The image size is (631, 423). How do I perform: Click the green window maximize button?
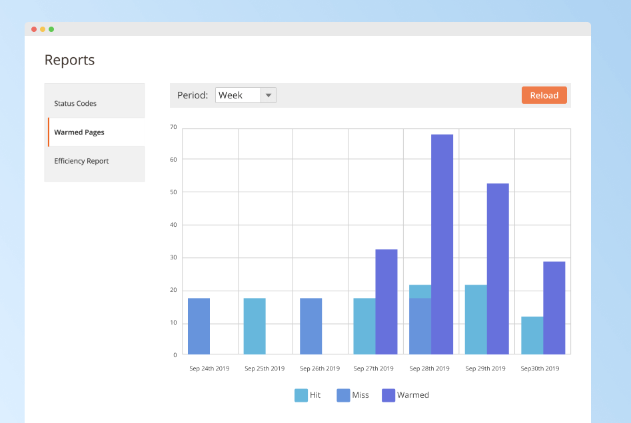click(51, 29)
